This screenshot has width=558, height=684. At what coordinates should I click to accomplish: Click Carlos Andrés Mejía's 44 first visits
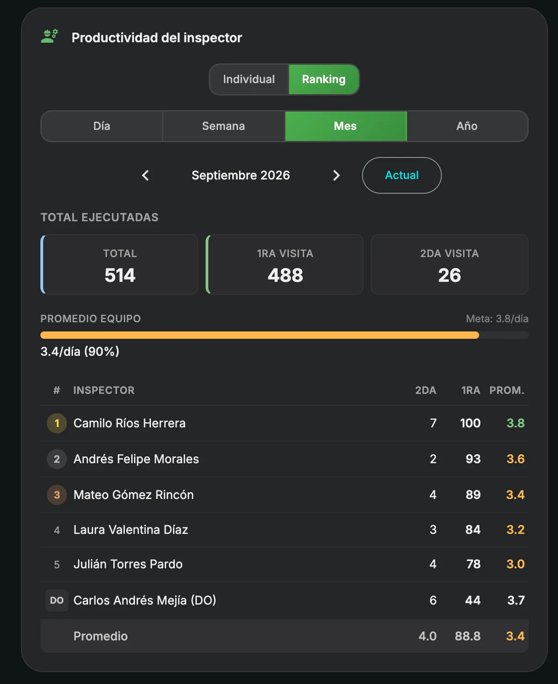(x=473, y=600)
